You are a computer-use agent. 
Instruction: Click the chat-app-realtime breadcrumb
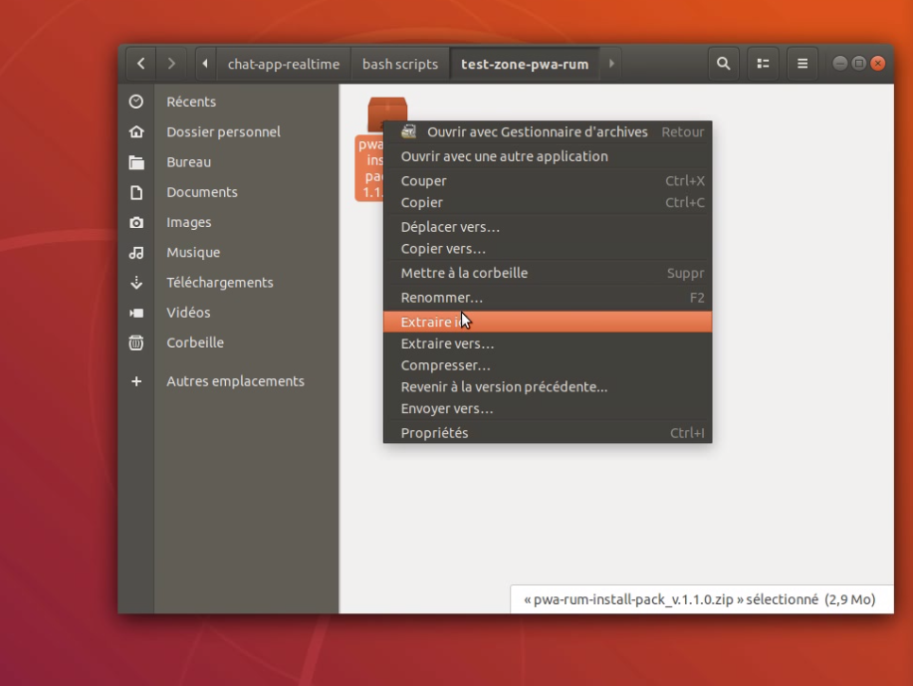point(283,64)
